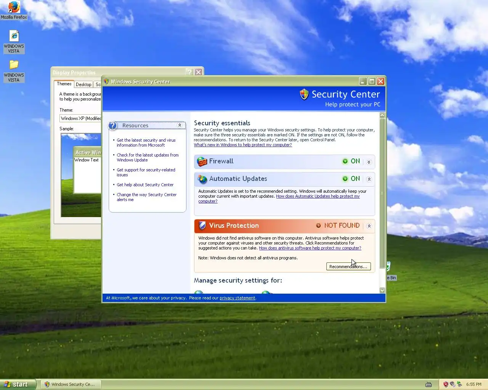Click the red Virus Protection NOT FOUND indicator

pyautogui.click(x=338, y=225)
